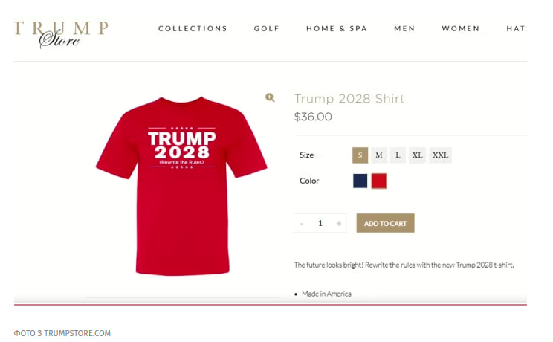Choose size L

click(398, 155)
